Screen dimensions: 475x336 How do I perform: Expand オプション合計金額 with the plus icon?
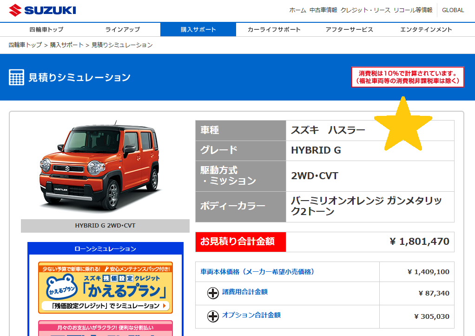point(213,316)
